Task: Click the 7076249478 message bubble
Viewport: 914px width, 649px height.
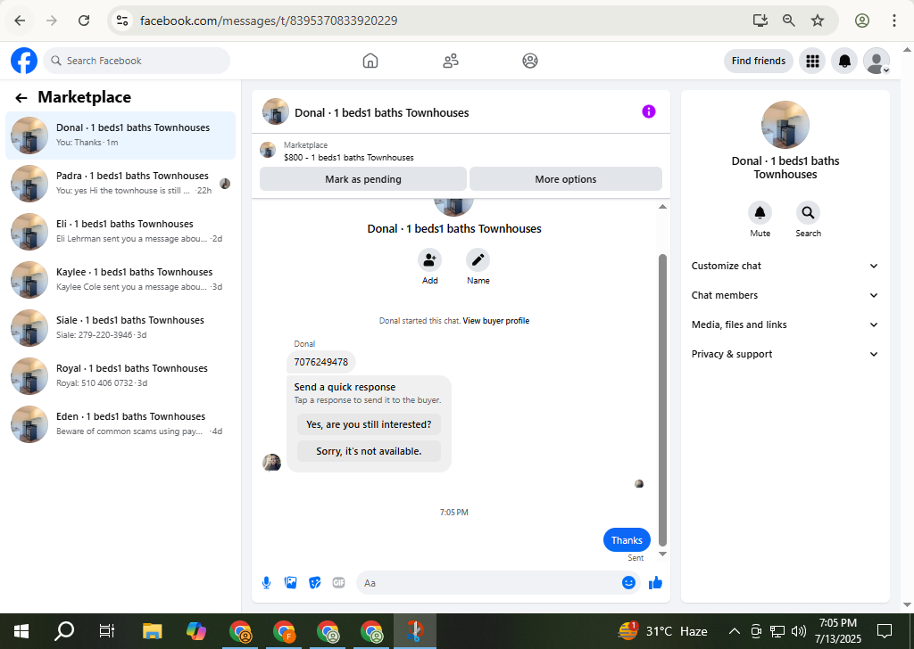Action: click(321, 362)
